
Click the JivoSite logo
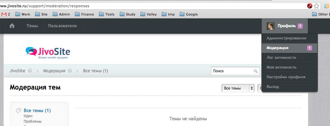48,52
